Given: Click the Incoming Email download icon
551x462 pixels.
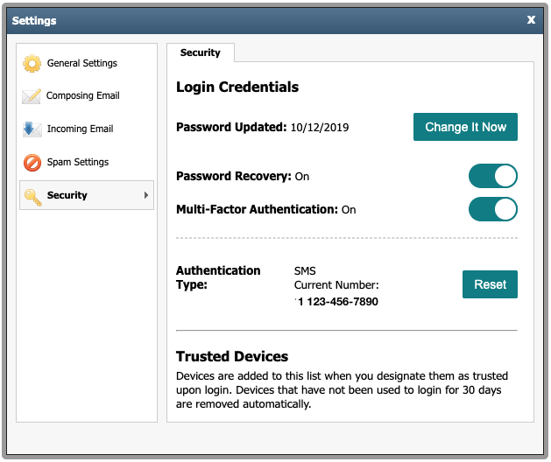Looking at the screenshot, I should (x=32, y=129).
